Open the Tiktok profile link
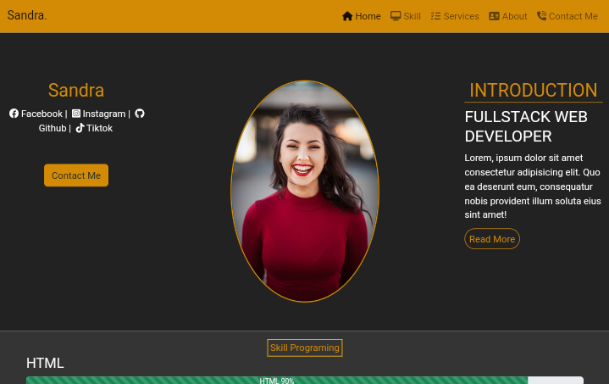Screen dimensions: 609x384 click(x=99, y=128)
